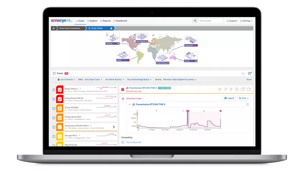Expand the Only Open Cases filter
304x171 pixels.
coord(93,79)
